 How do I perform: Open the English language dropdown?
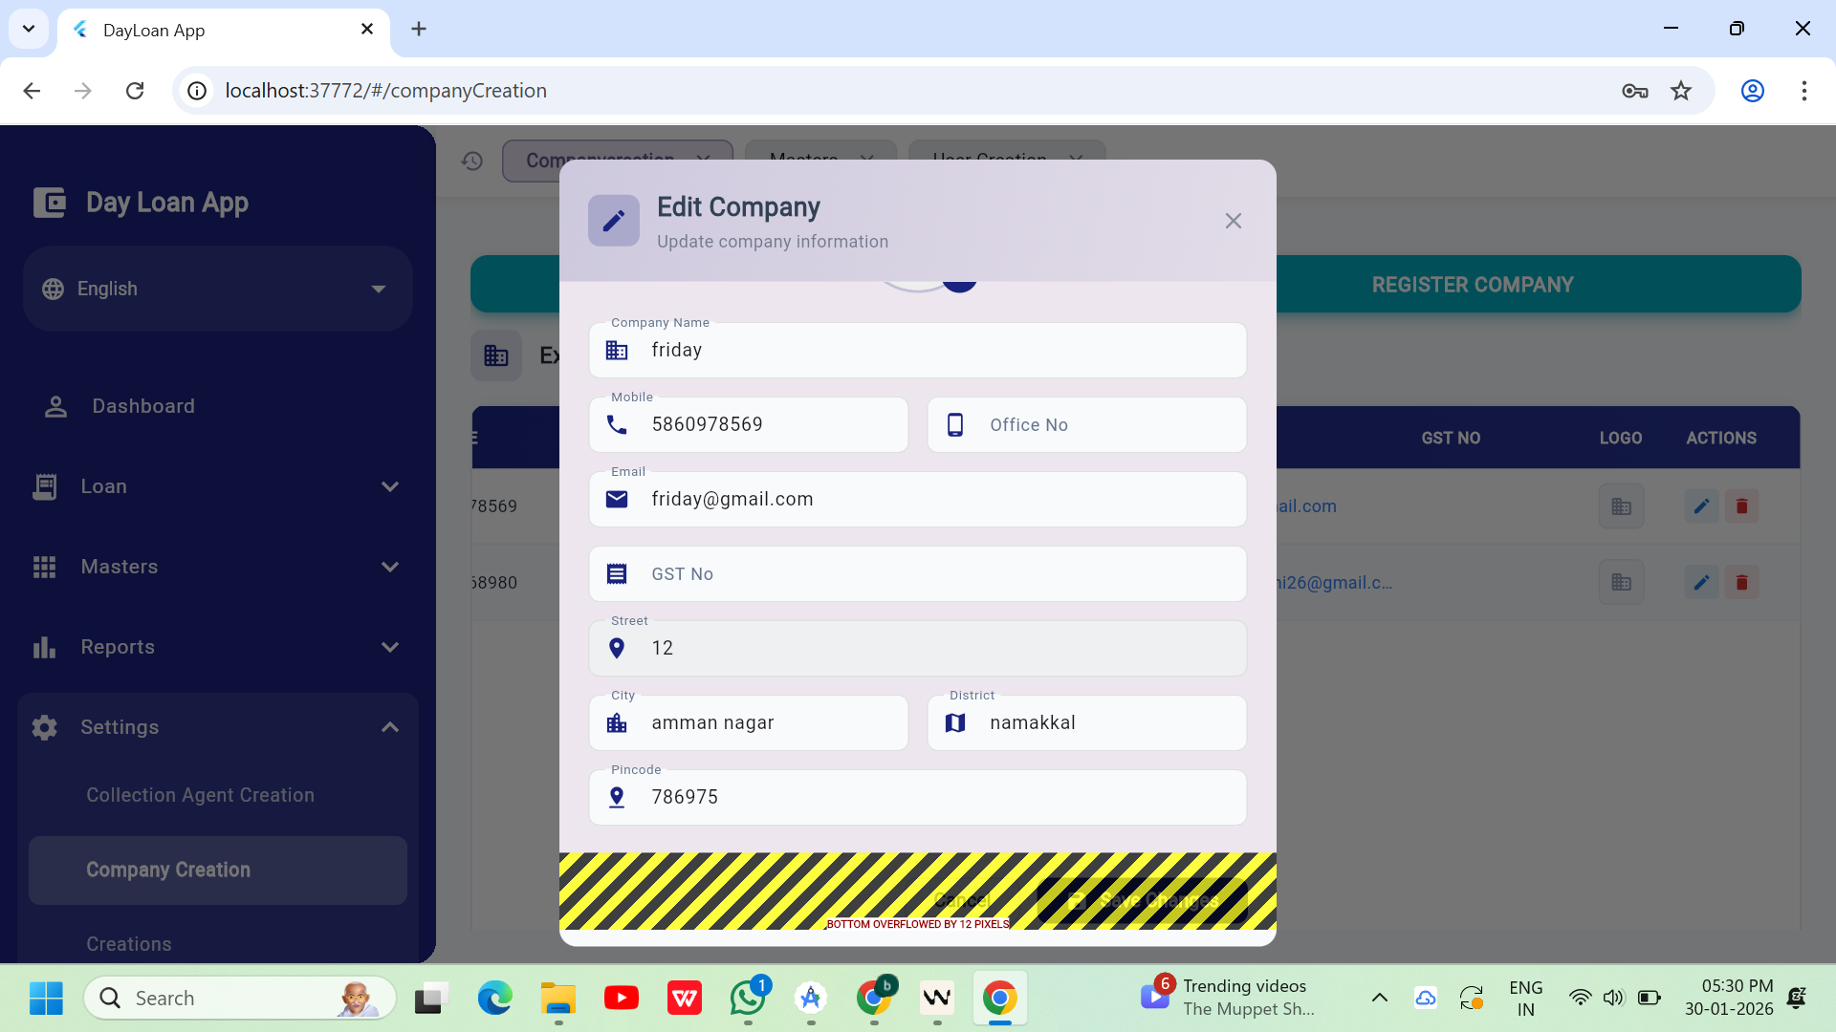click(218, 289)
